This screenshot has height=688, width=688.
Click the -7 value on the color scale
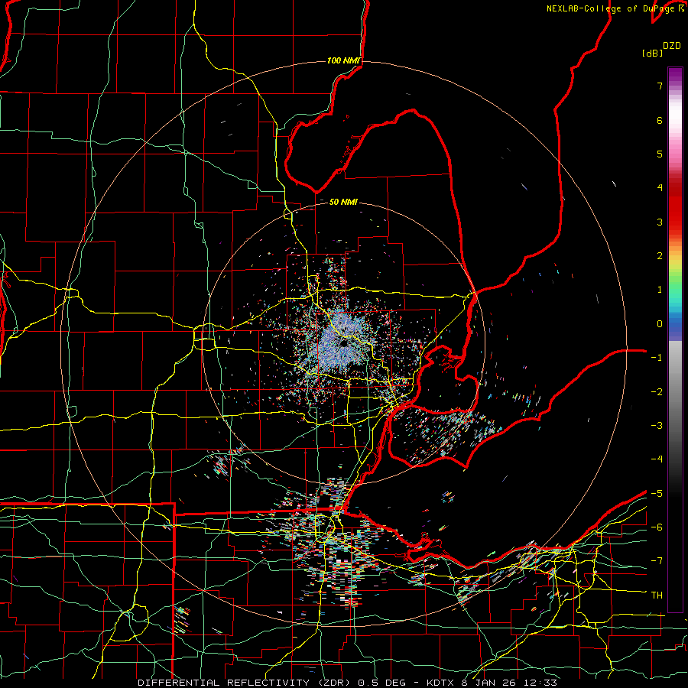657,561
